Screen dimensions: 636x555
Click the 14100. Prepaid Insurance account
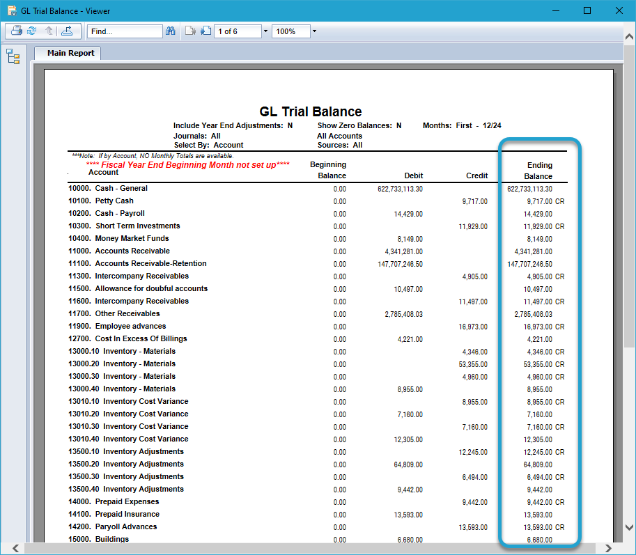click(x=114, y=514)
